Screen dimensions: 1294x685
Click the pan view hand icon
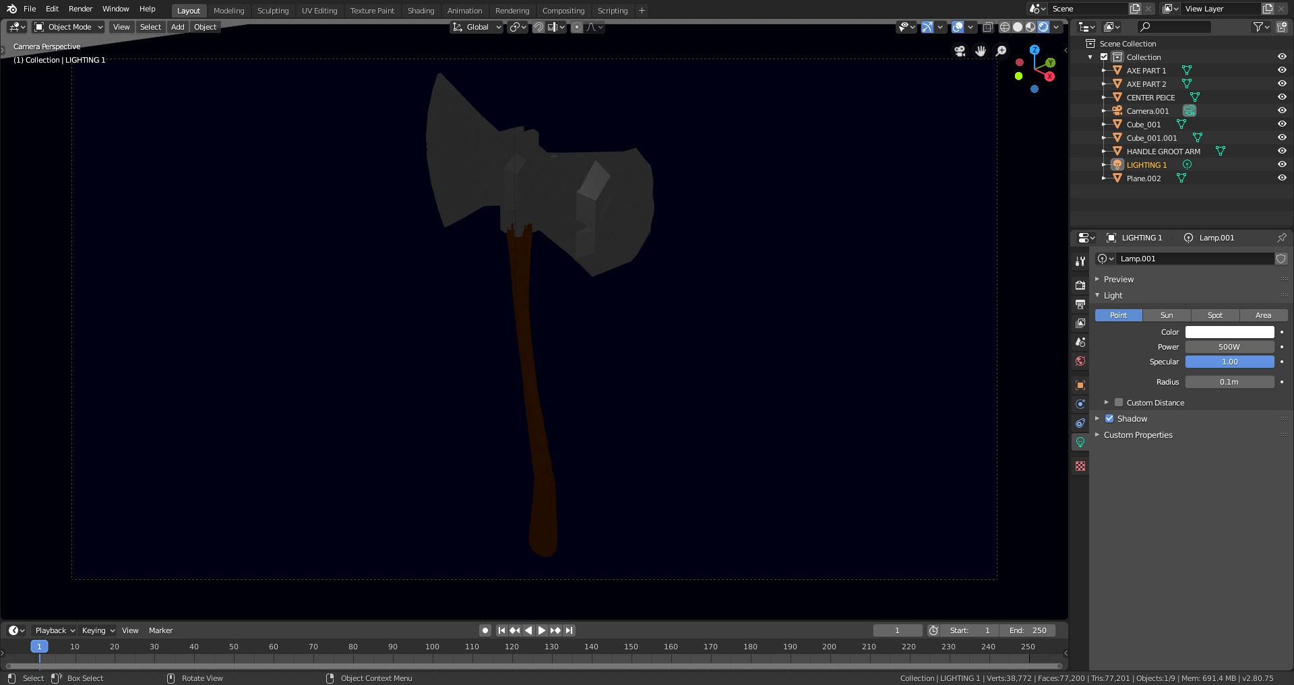(x=981, y=51)
